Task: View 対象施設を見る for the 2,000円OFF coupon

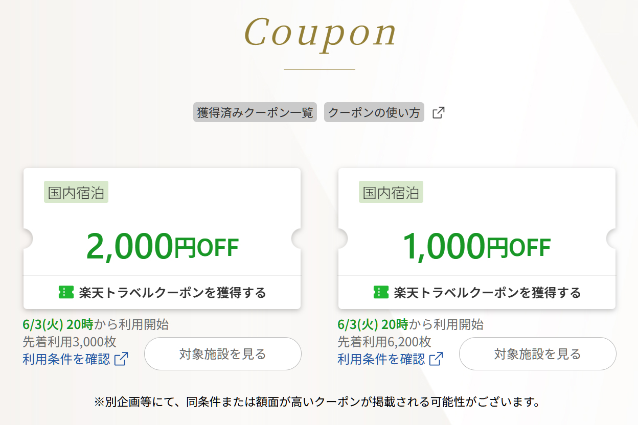Action: pyautogui.click(x=223, y=353)
